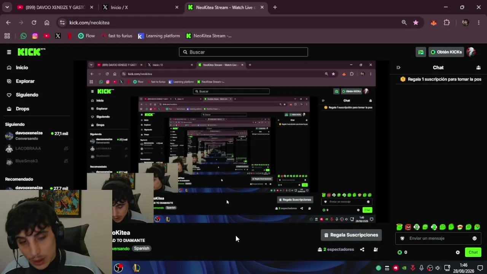Close the DAVOO XENEIZE YouTube tab

coord(91,7)
